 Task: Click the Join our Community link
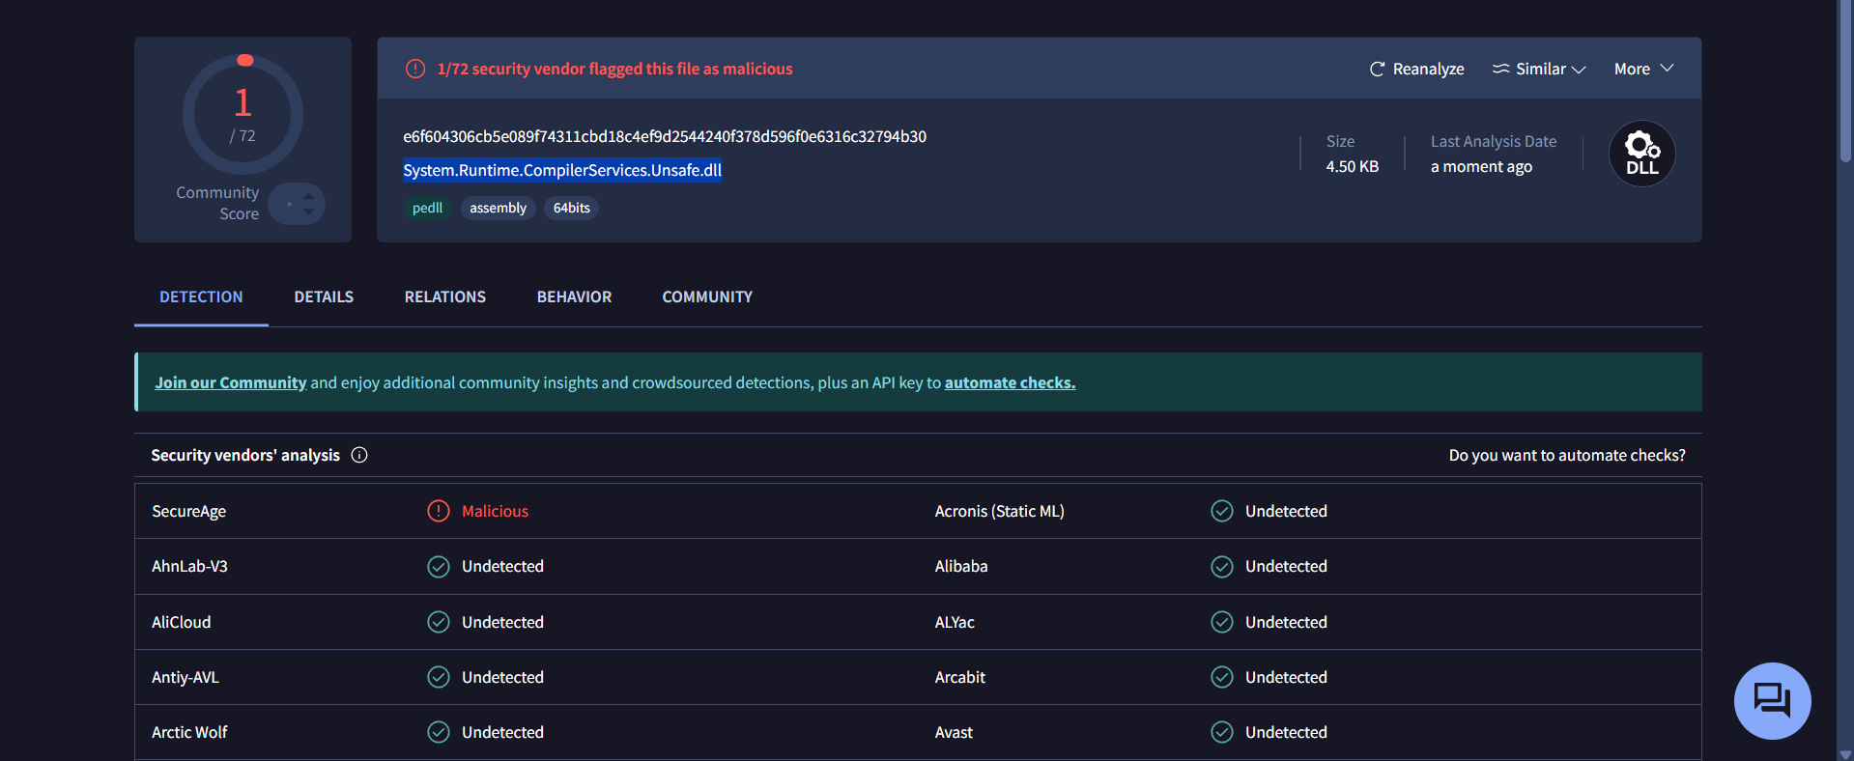(230, 382)
